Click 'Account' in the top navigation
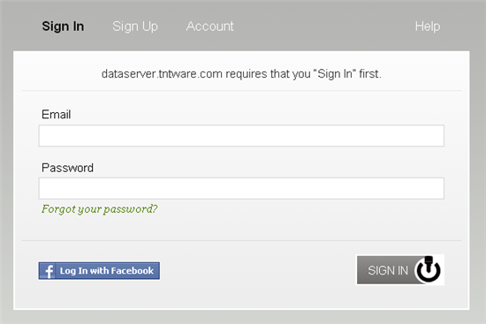This screenshot has width=486, height=324. pos(209,26)
